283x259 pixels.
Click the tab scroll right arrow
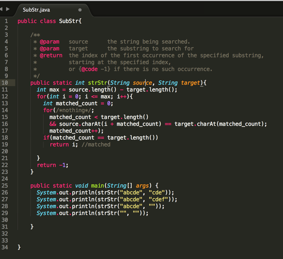[x=8, y=9]
